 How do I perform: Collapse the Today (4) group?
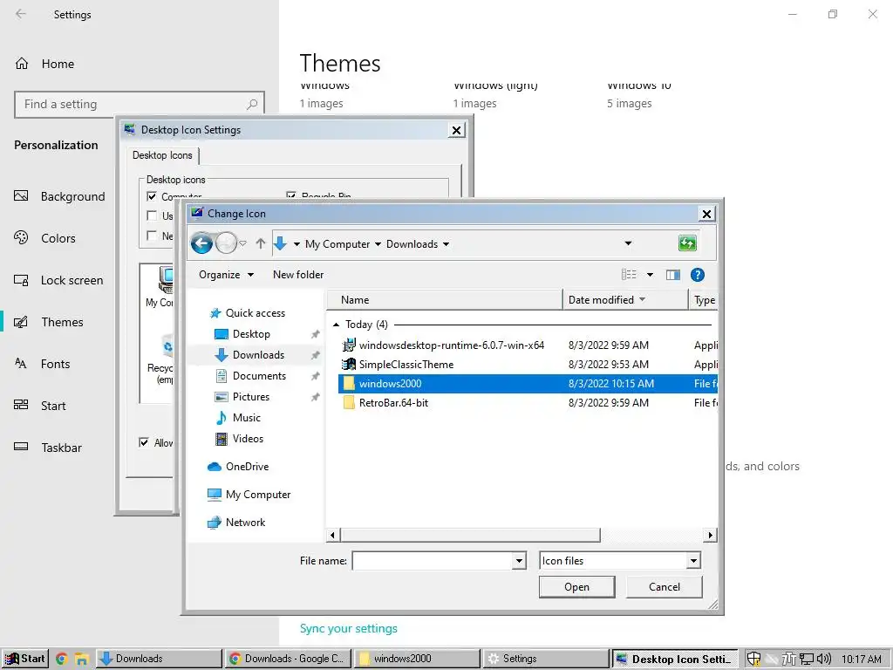point(336,325)
